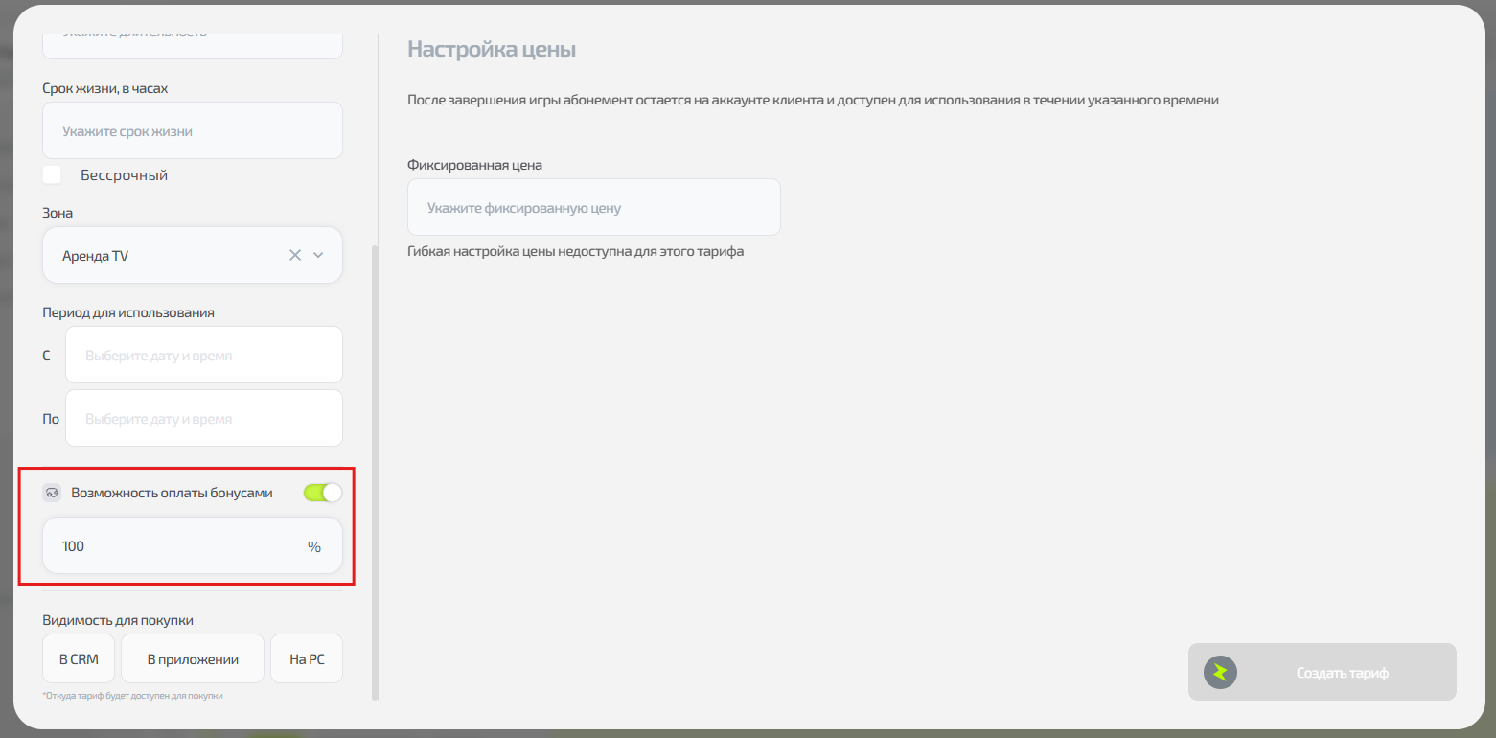The image size is (1496, 738).
Task: Select 'На PC' visibility option
Action: (307, 658)
